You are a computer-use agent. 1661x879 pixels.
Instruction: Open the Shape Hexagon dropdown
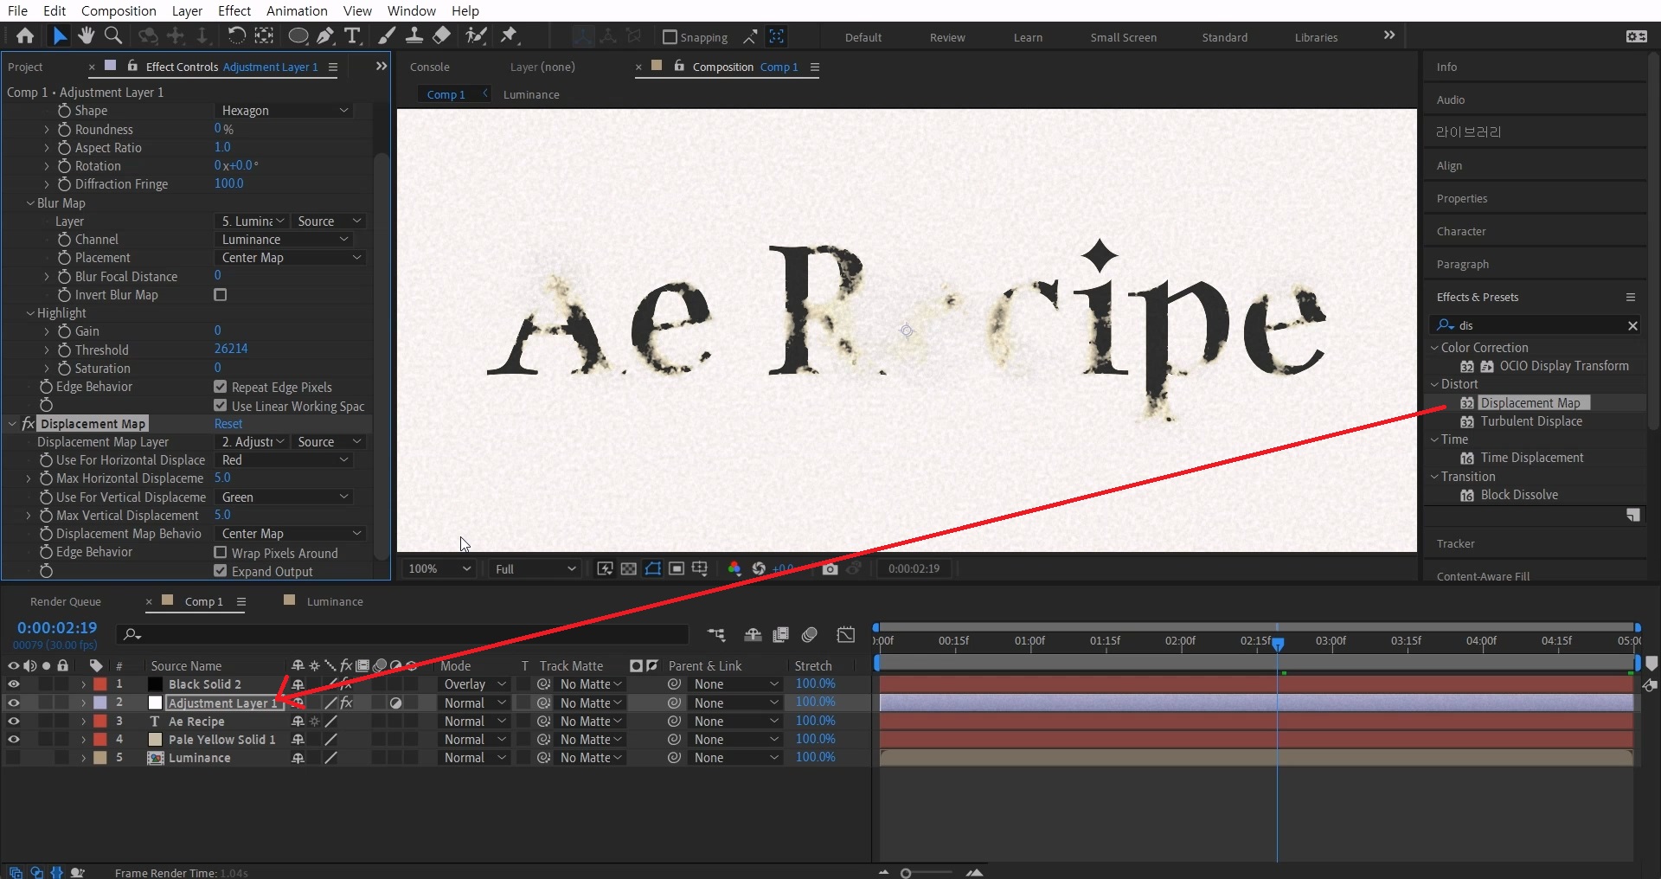pyautogui.click(x=285, y=111)
